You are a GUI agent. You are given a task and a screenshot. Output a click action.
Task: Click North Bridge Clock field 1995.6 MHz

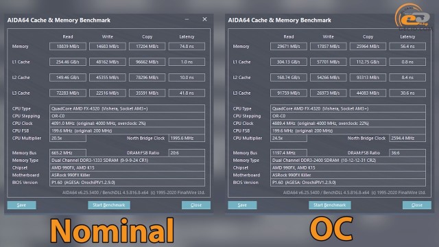[x=187, y=138]
